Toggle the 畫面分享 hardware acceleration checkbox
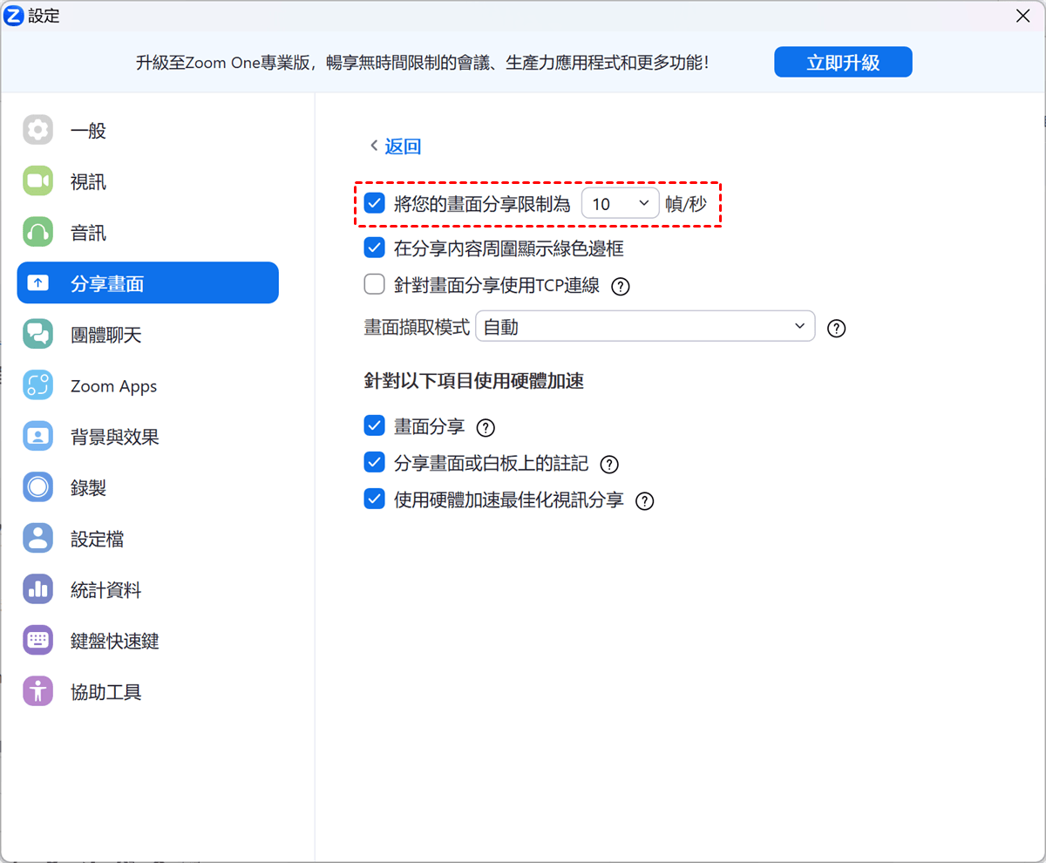Screen dimensions: 1046x863 [374, 426]
